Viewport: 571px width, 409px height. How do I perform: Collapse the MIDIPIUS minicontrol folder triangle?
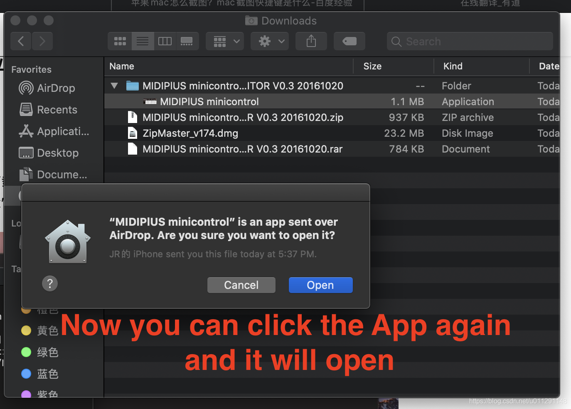point(114,86)
